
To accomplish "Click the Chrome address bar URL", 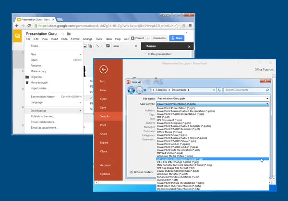I will pos(107,26).
